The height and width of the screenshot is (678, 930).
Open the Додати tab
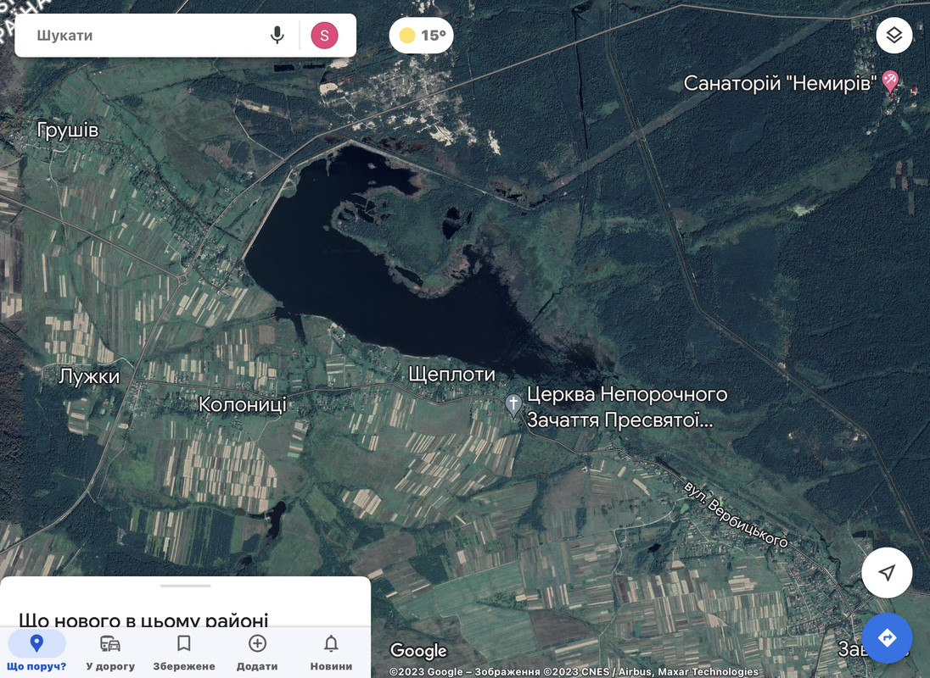tap(257, 652)
